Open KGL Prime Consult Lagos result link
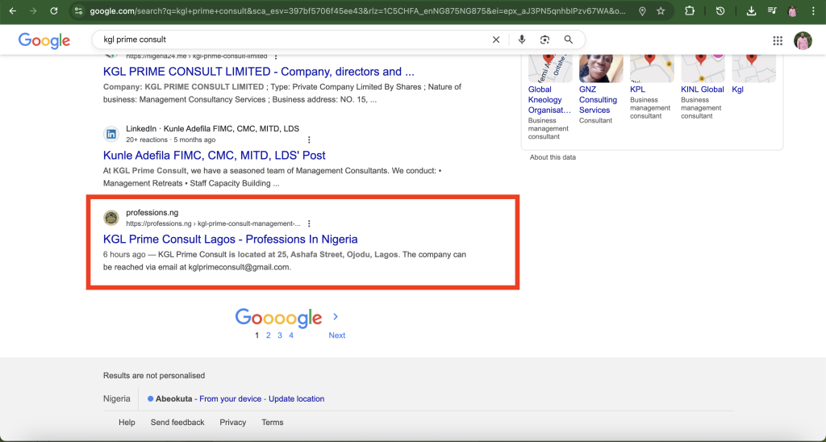The image size is (826, 442). pyautogui.click(x=230, y=240)
